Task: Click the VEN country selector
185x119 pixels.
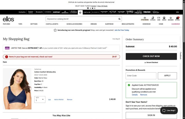Action: pos(177,12)
